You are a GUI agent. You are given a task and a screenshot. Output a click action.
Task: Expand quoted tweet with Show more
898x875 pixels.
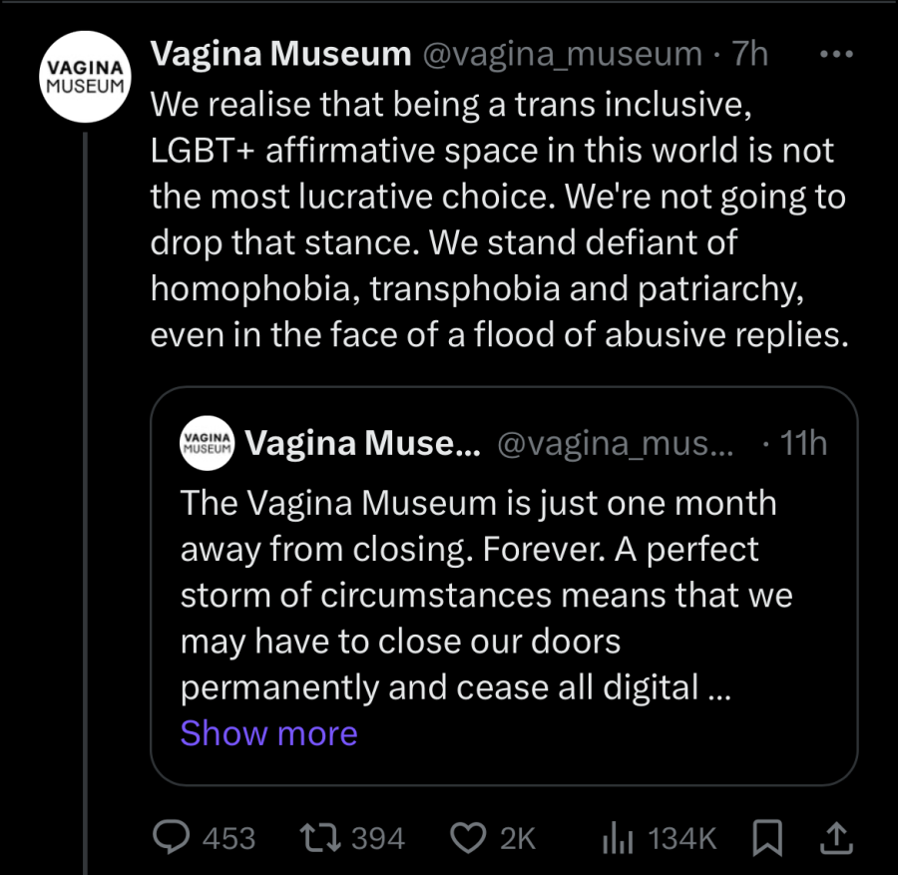(268, 733)
